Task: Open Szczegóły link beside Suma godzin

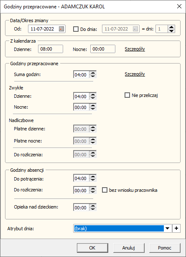Action: click(135, 74)
